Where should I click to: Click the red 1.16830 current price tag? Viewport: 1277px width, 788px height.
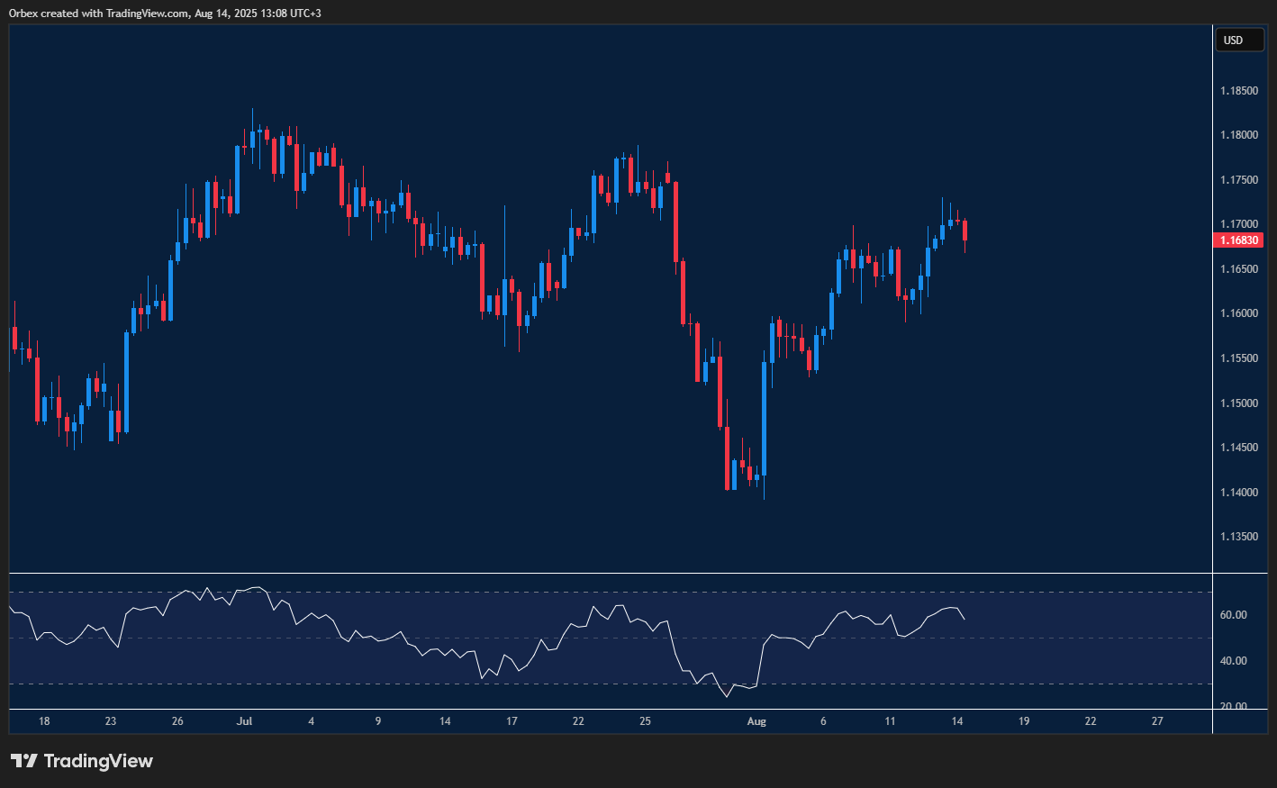[1238, 240]
